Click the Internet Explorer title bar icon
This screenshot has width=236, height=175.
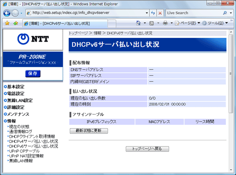tap(5, 4)
